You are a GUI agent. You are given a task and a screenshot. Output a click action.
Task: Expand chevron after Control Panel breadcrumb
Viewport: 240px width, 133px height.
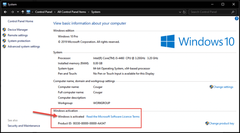[55, 12]
